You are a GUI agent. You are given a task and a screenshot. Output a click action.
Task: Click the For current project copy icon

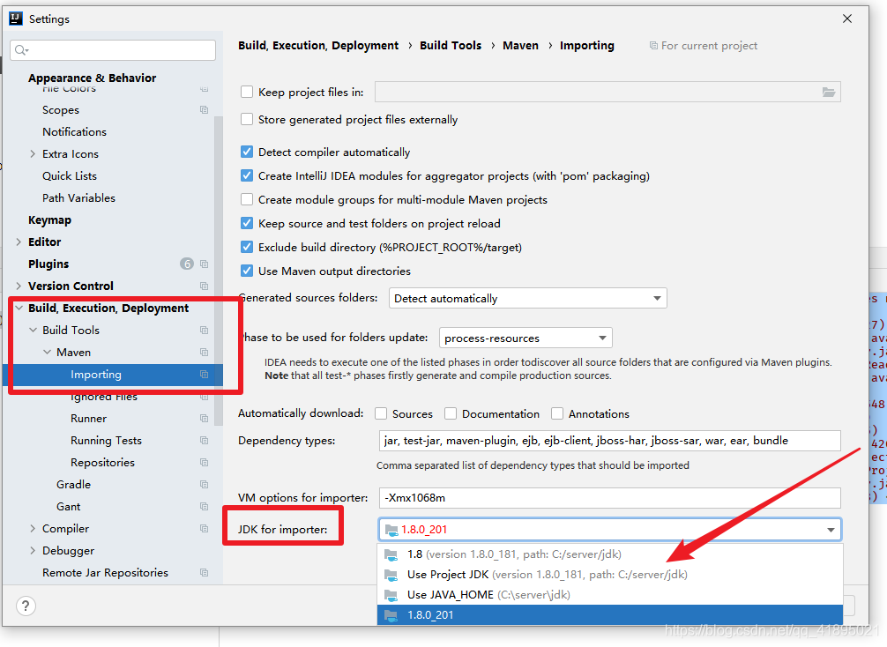click(653, 46)
